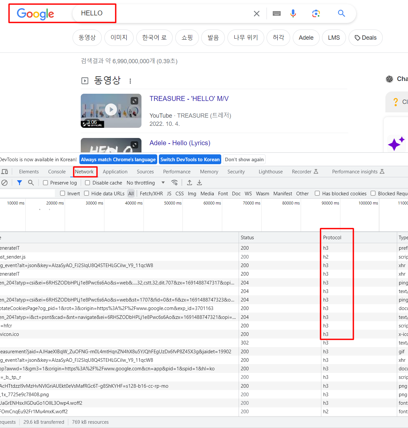Click Always match Chrome's language button

pyautogui.click(x=118, y=160)
